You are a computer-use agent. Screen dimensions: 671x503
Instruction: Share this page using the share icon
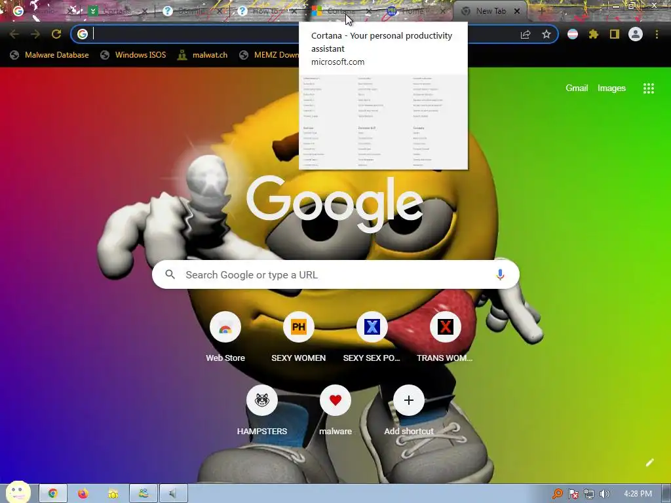(x=526, y=34)
